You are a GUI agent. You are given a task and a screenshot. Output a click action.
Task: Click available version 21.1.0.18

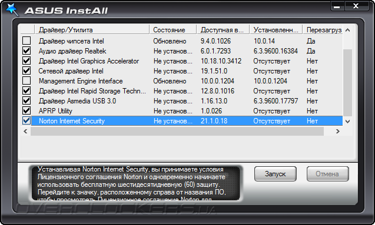pyautogui.click(x=214, y=121)
